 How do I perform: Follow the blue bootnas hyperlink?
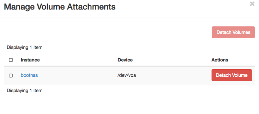29,75
